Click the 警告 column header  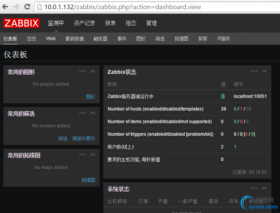pyautogui.click(x=214, y=202)
